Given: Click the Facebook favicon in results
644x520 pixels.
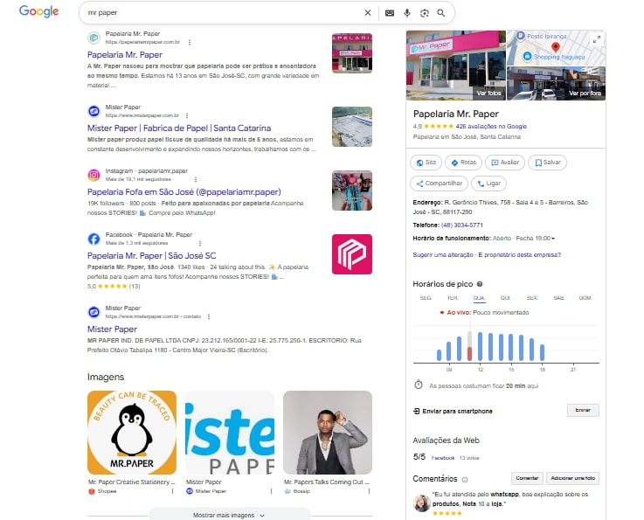Looking at the screenshot, I should pyautogui.click(x=93, y=239).
